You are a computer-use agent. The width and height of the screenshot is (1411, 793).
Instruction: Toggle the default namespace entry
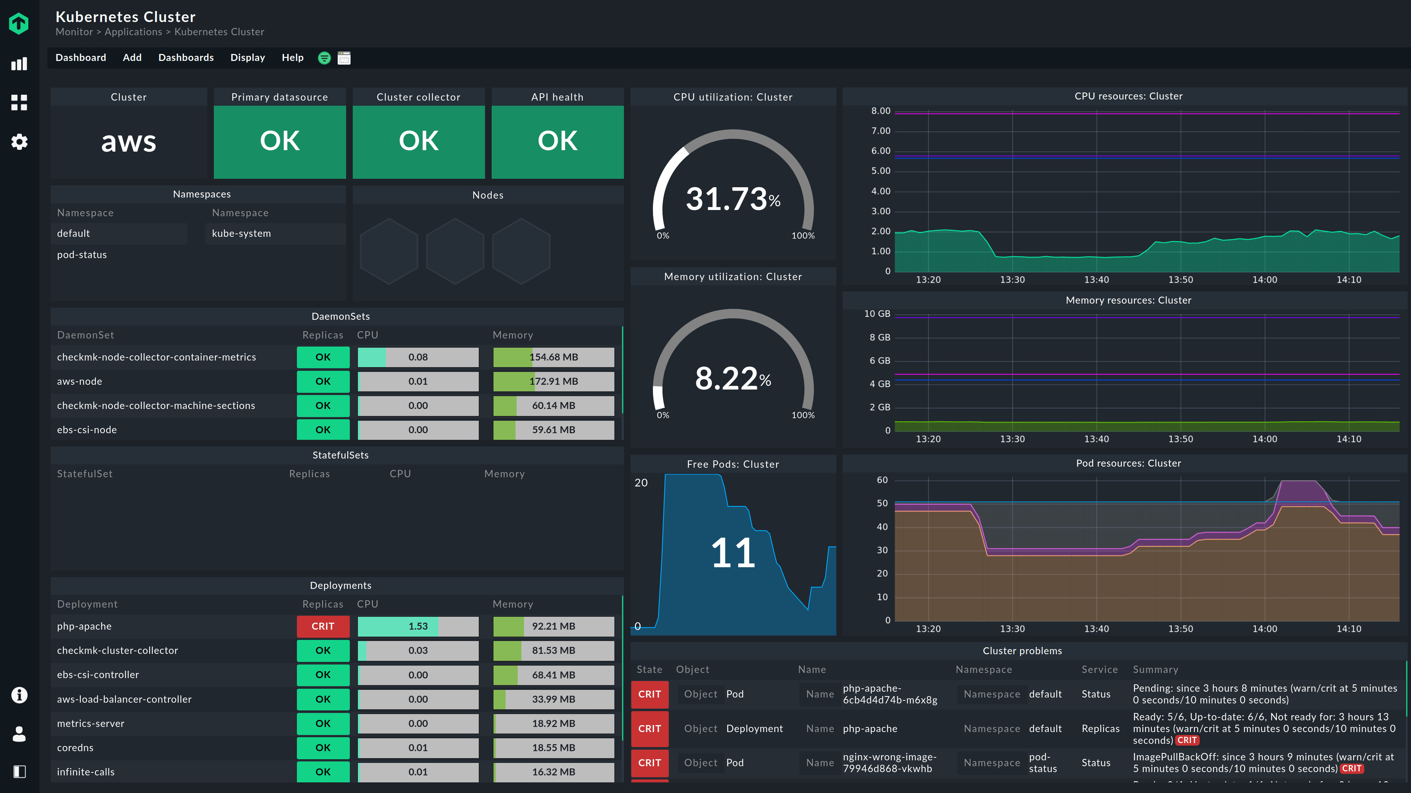click(x=73, y=233)
